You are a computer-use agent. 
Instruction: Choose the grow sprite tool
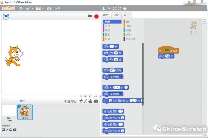coord(114,8)
